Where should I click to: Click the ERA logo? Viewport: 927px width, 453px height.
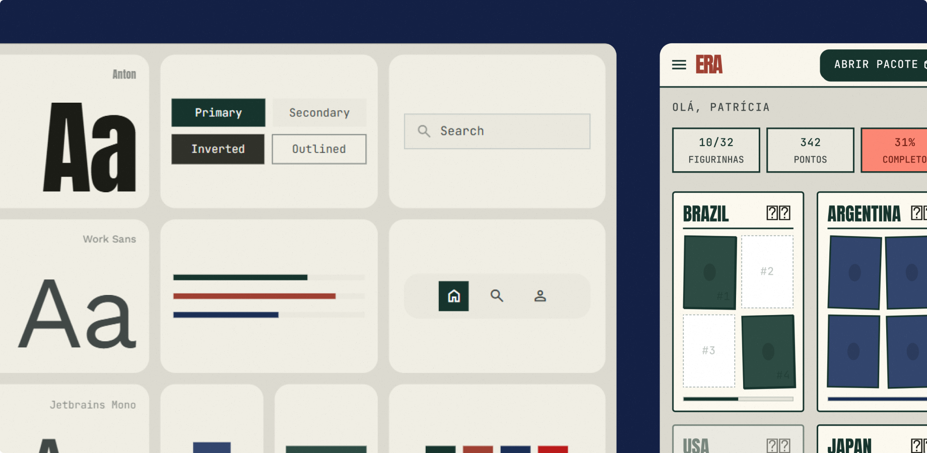pyautogui.click(x=709, y=64)
